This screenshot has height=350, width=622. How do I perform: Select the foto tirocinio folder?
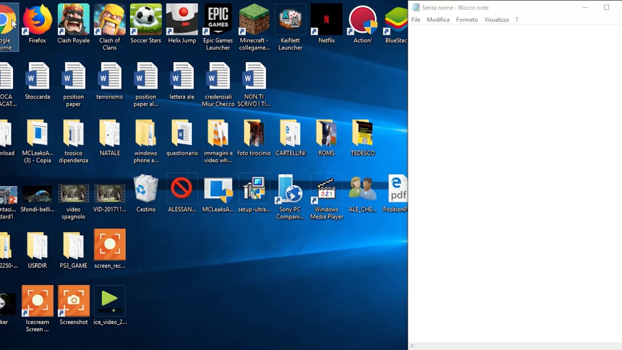pyautogui.click(x=254, y=138)
